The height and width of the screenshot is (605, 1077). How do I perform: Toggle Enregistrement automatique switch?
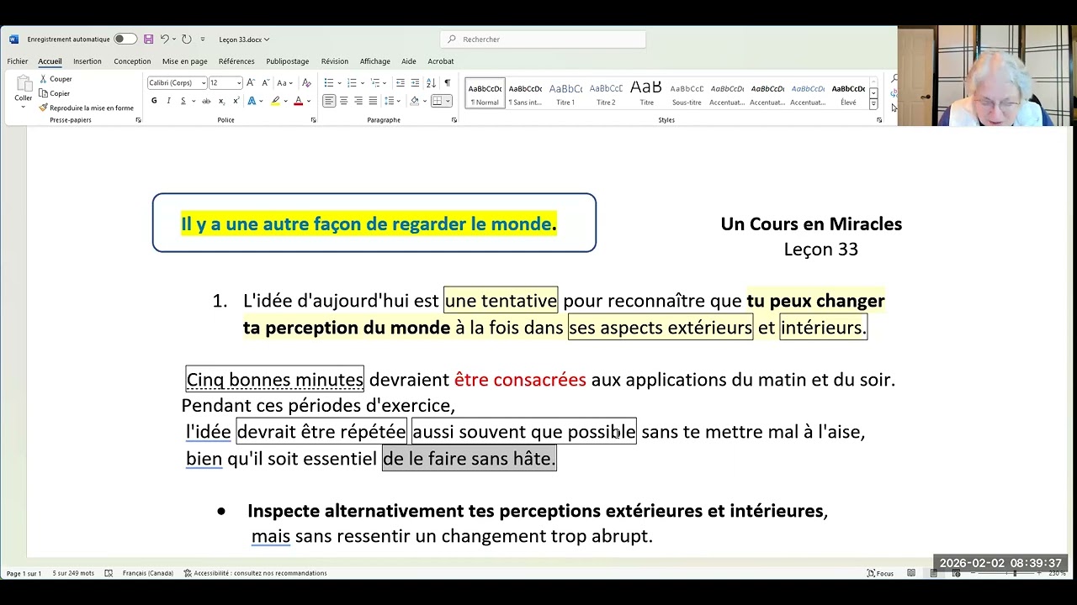click(x=125, y=39)
